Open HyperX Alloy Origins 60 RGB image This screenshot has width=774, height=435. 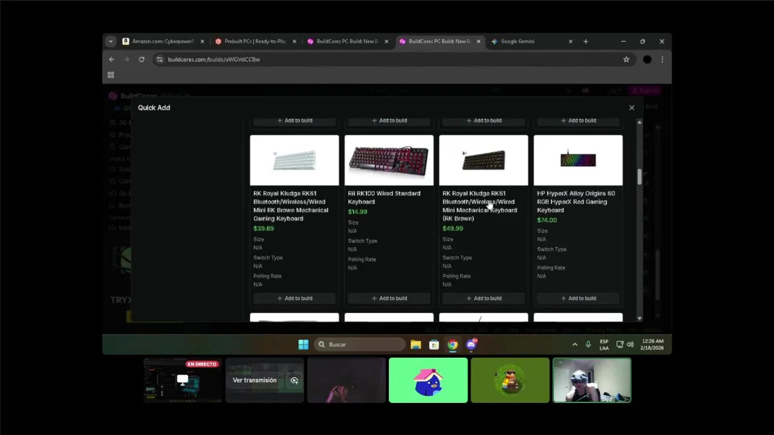(578, 160)
